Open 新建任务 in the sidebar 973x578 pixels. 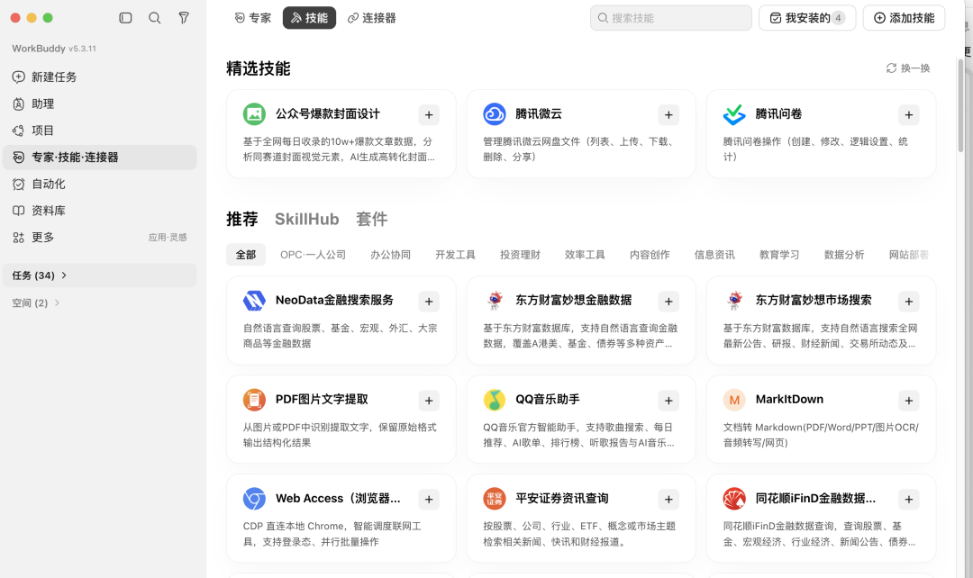[100, 77]
